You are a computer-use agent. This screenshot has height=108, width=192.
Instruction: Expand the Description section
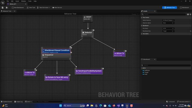(142, 34)
